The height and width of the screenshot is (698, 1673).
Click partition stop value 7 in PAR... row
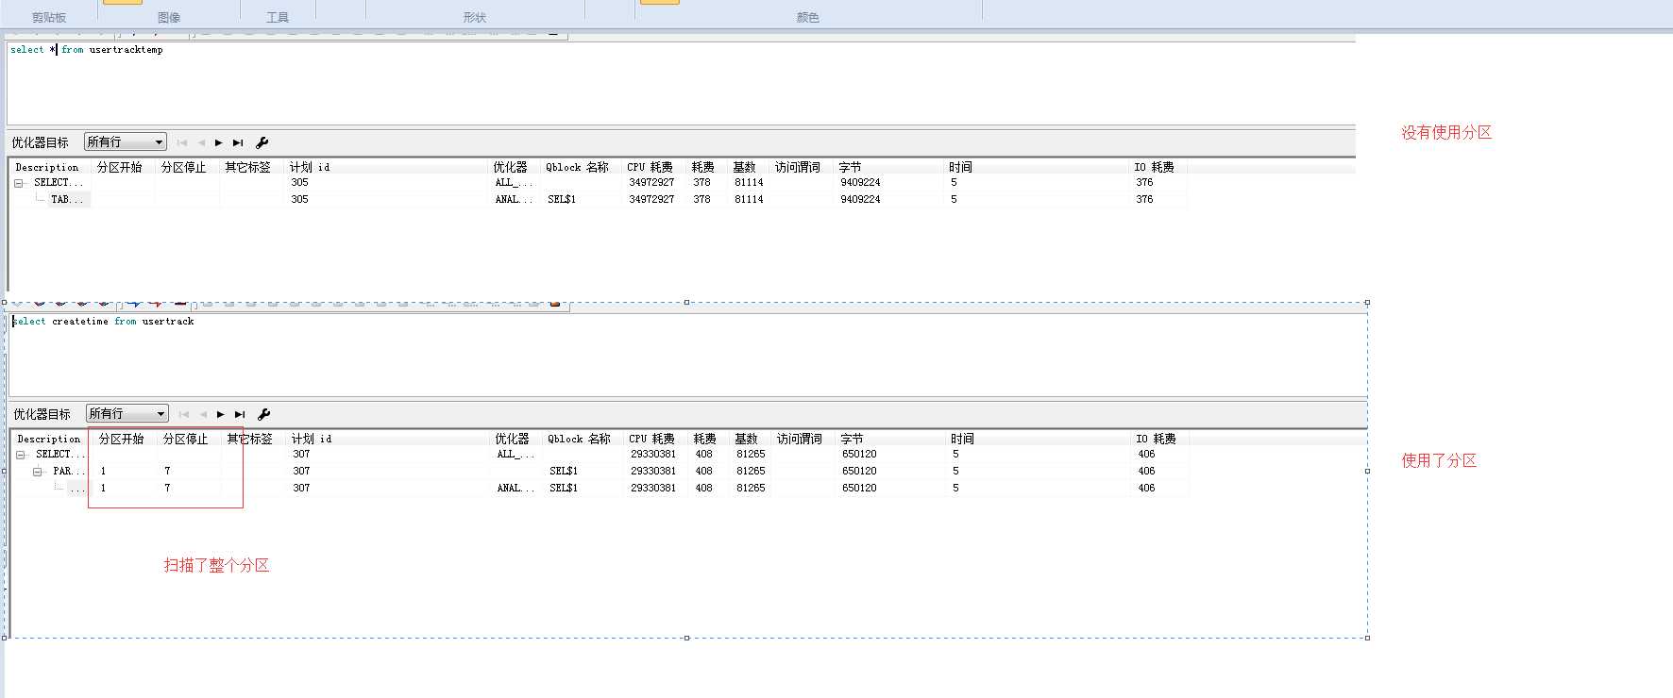click(167, 472)
